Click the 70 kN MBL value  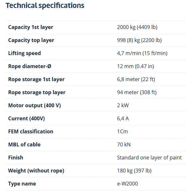coord(124,145)
